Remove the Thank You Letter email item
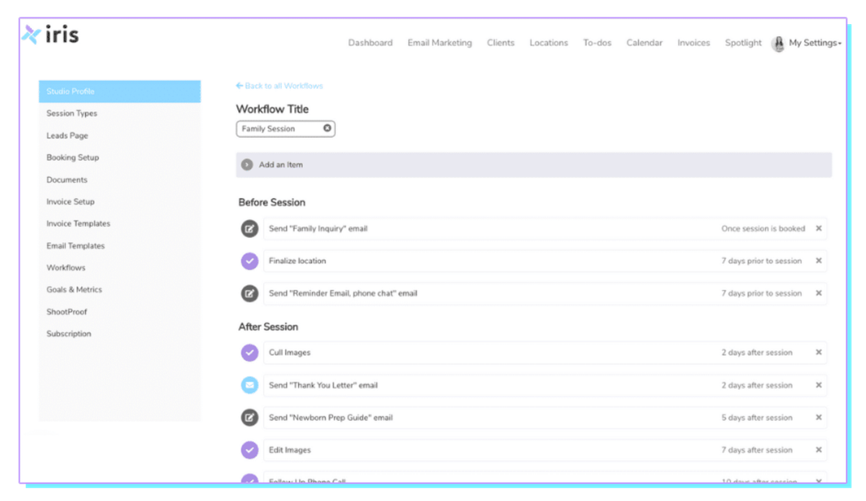 819,385
